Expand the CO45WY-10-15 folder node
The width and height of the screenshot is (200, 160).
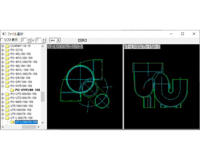tap(2, 46)
